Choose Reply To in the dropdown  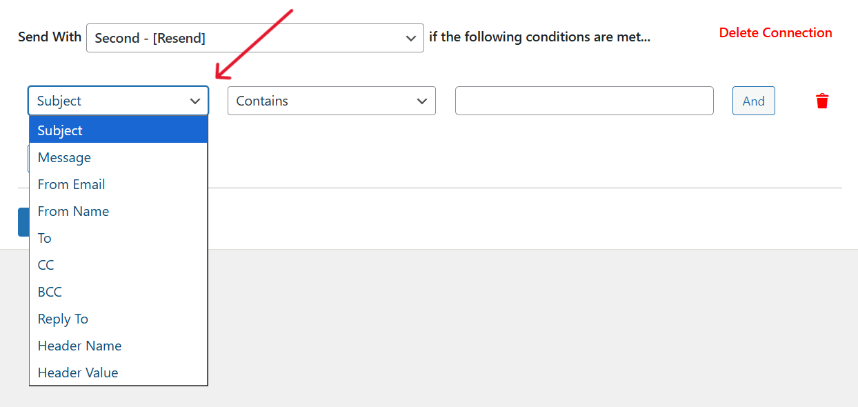pyautogui.click(x=118, y=319)
